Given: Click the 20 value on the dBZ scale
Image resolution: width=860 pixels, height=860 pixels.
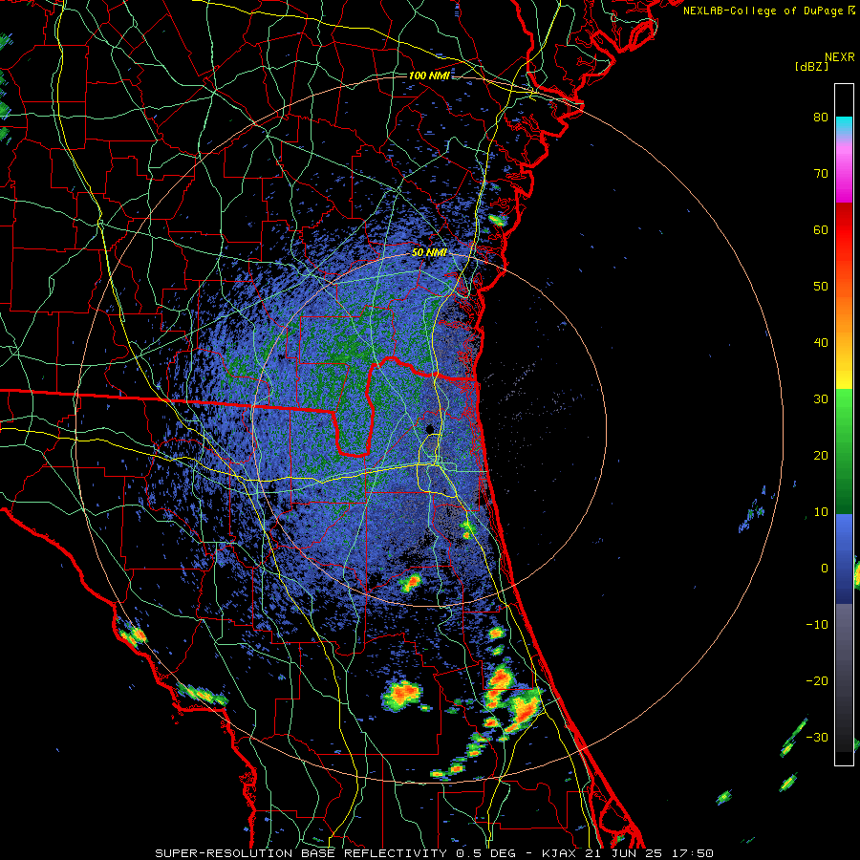Looking at the screenshot, I should click(821, 455).
